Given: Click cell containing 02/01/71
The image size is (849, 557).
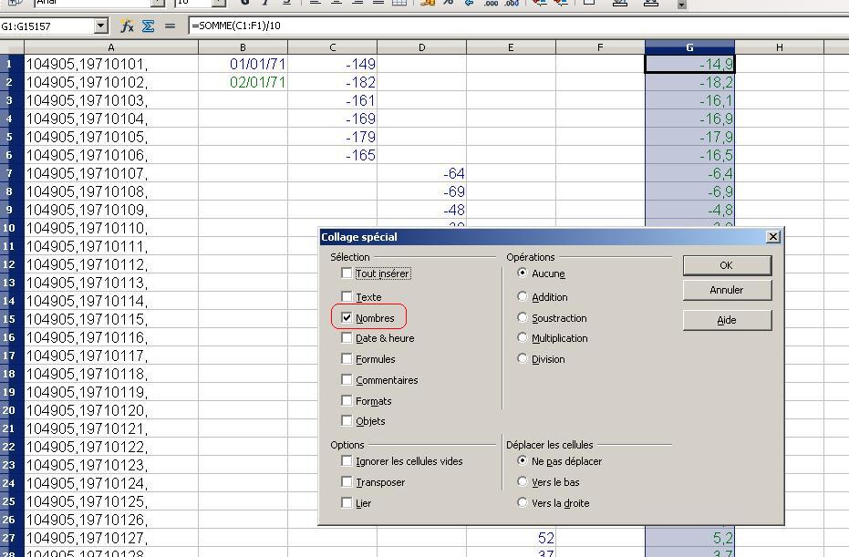Looking at the screenshot, I should (243, 82).
